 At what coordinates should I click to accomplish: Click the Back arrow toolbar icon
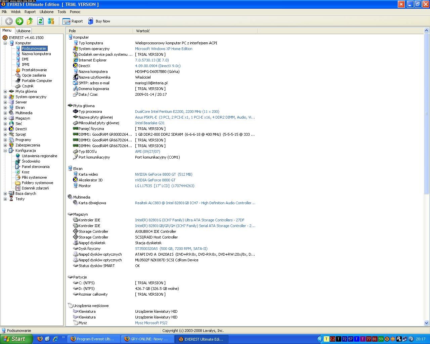(9, 21)
